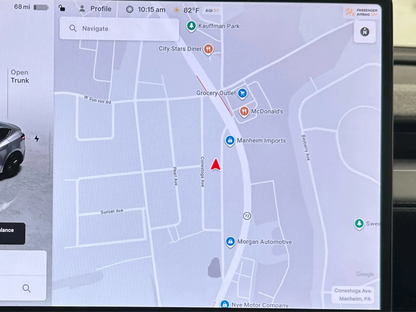Tap the AQI air quality badge
This screenshot has width=416, height=312.
(x=212, y=10)
